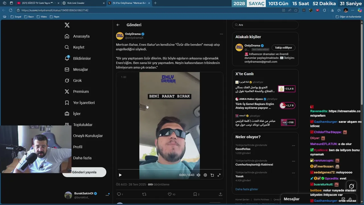364x205 pixels.
Task: Open Daha fazla menu
Action: (82, 158)
